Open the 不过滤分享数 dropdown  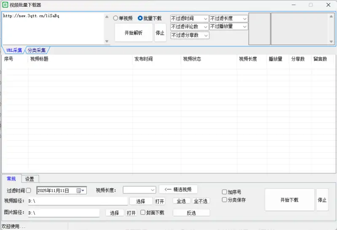pos(190,35)
